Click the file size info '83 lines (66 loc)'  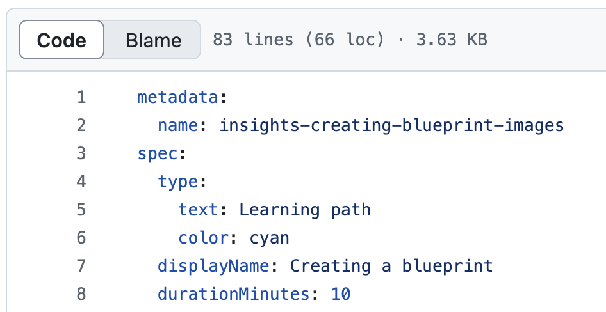click(298, 40)
